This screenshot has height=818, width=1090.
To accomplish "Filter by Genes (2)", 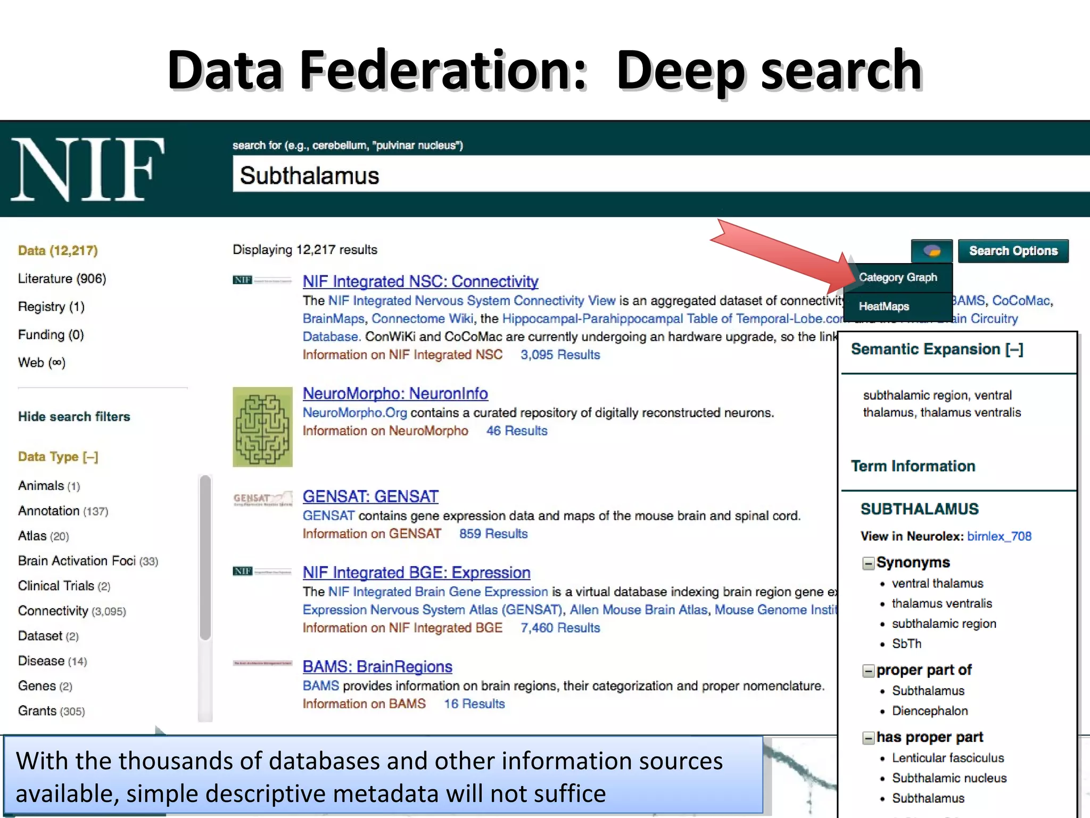I will click(x=45, y=686).
